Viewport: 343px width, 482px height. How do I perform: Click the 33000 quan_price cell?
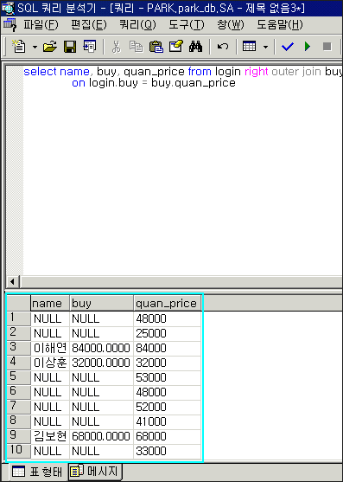[x=168, y=451]
